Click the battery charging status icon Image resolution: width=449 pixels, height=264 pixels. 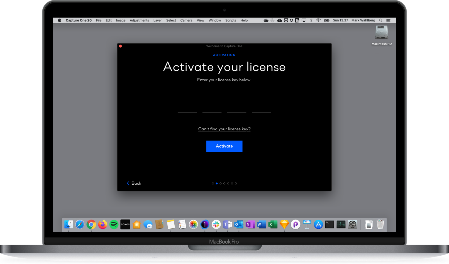(x=326, y=20)
